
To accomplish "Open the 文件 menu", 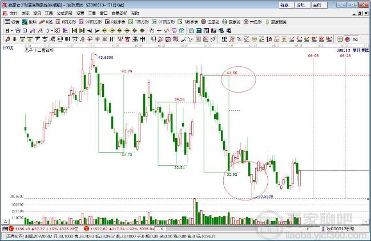I will 14,13.
